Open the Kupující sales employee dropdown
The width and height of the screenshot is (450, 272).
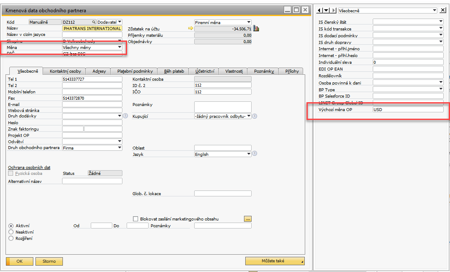(249, 116)
